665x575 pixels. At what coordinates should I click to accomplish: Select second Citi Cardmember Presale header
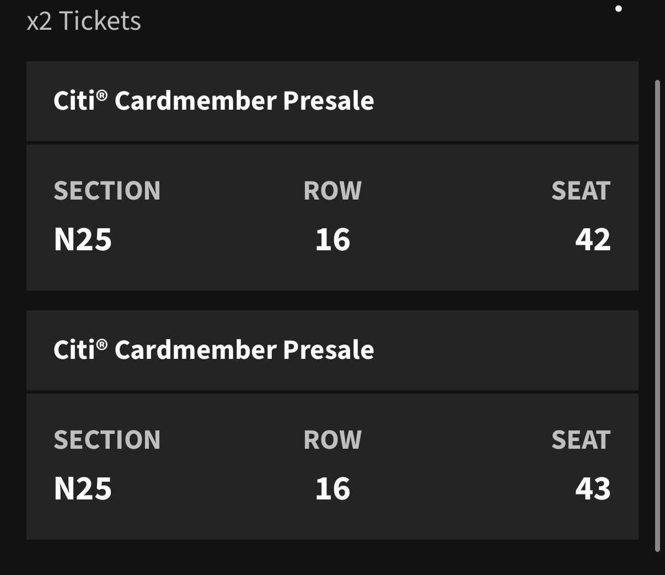(332, 350)
